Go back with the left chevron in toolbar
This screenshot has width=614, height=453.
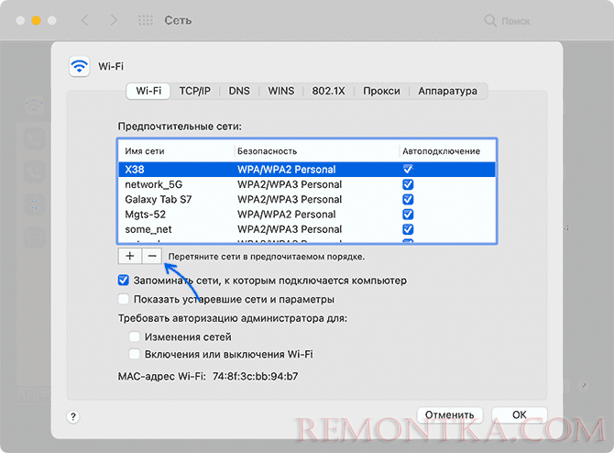click(x=84, y=20)
